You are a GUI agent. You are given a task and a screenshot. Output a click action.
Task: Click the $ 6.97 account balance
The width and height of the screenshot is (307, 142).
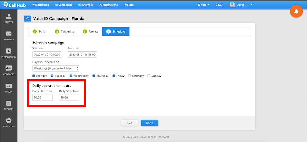click(x=219, y=5)
